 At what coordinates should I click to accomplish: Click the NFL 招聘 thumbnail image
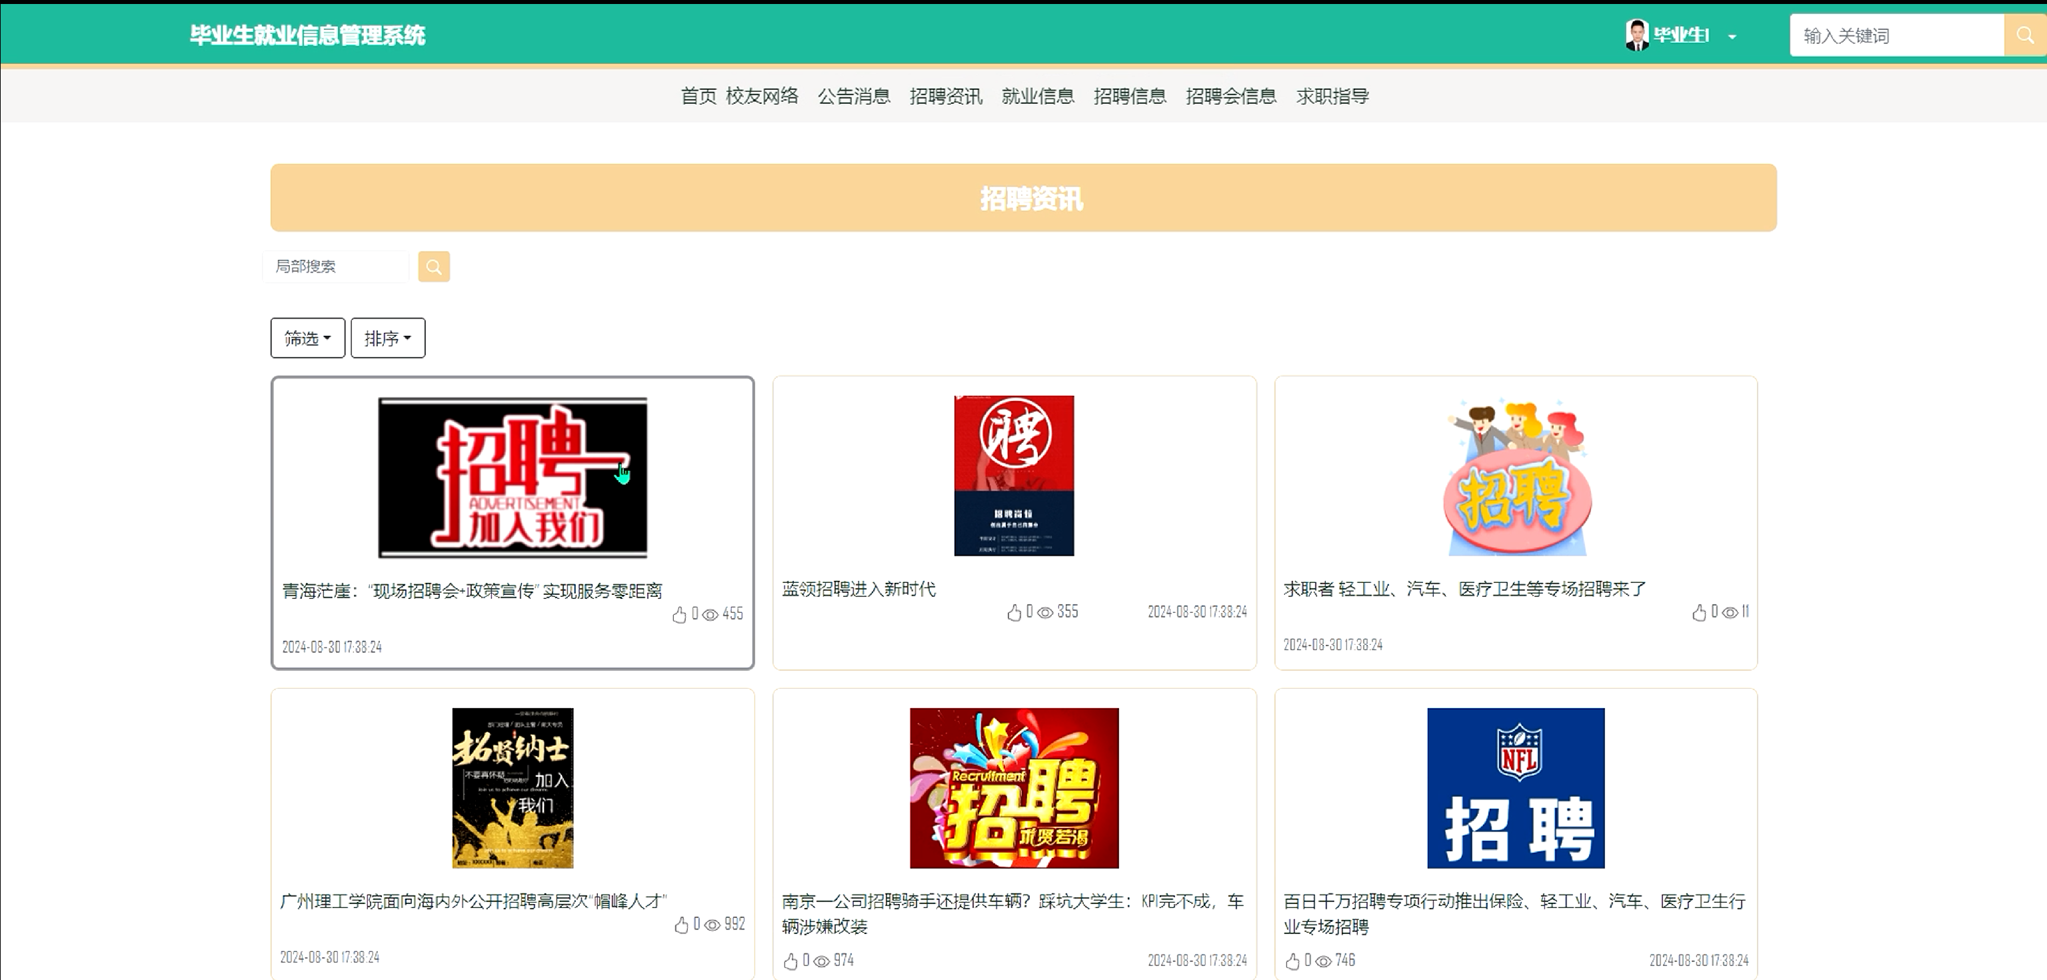[x=1515, y=788]
